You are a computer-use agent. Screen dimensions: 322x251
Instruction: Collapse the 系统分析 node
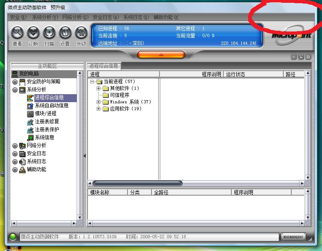click(15, 90)
